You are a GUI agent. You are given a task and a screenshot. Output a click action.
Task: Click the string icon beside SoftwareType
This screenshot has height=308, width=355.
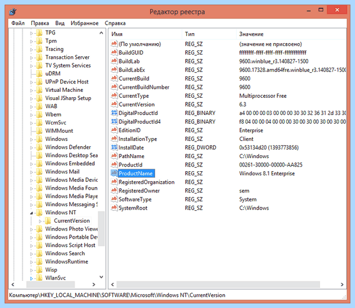point(114,199)
